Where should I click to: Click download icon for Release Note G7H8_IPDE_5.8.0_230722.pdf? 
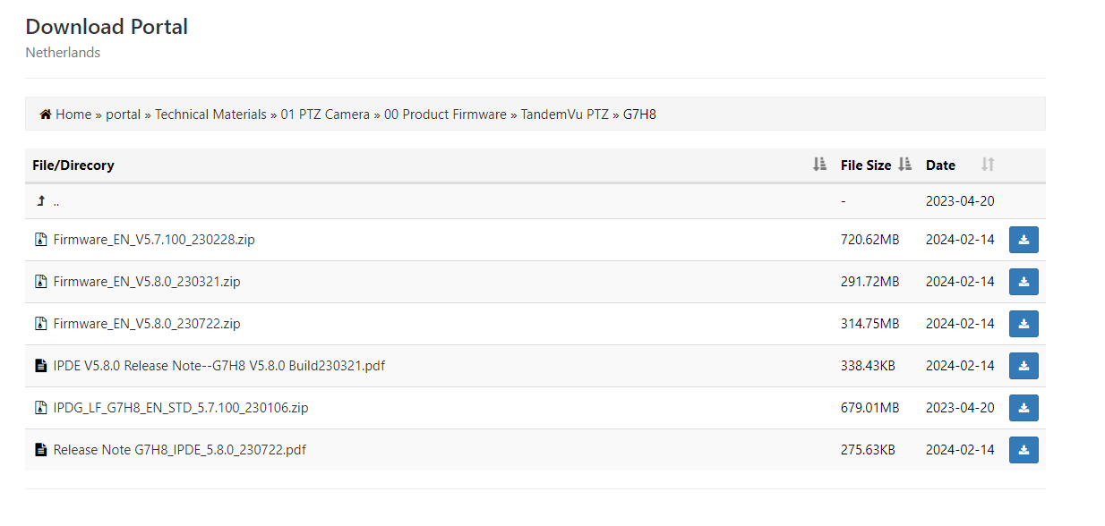click(1024, 450)
